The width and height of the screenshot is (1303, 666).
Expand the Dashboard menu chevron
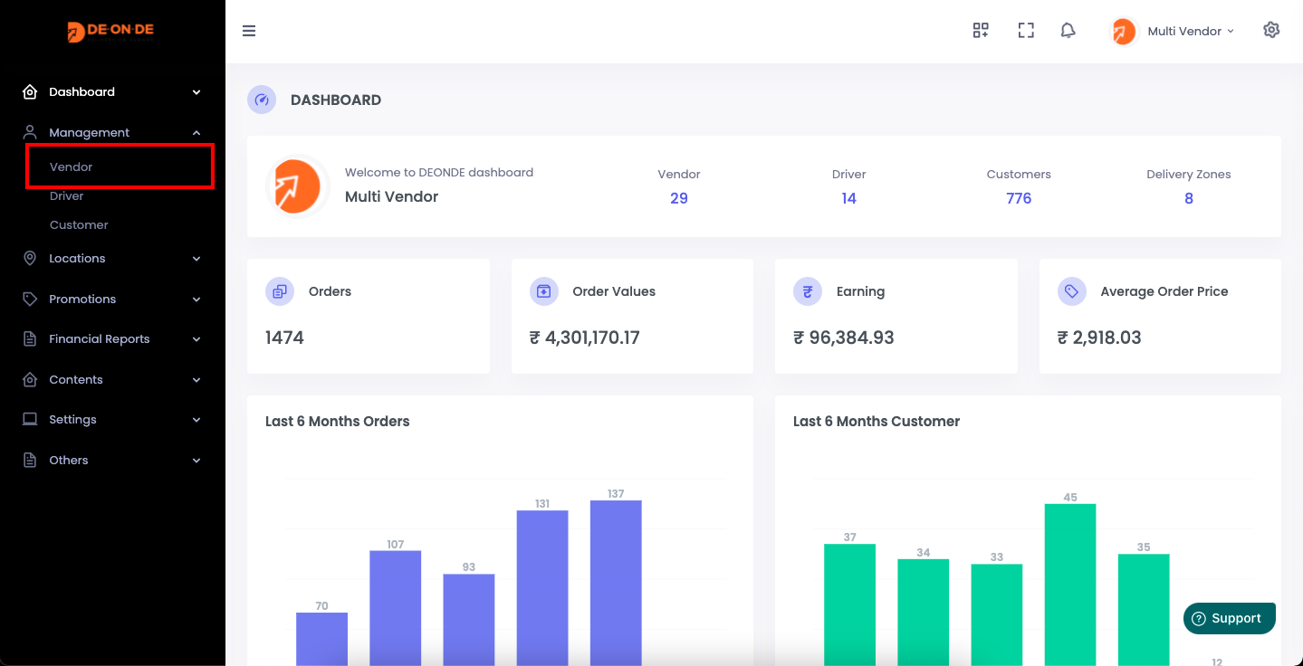196,92
